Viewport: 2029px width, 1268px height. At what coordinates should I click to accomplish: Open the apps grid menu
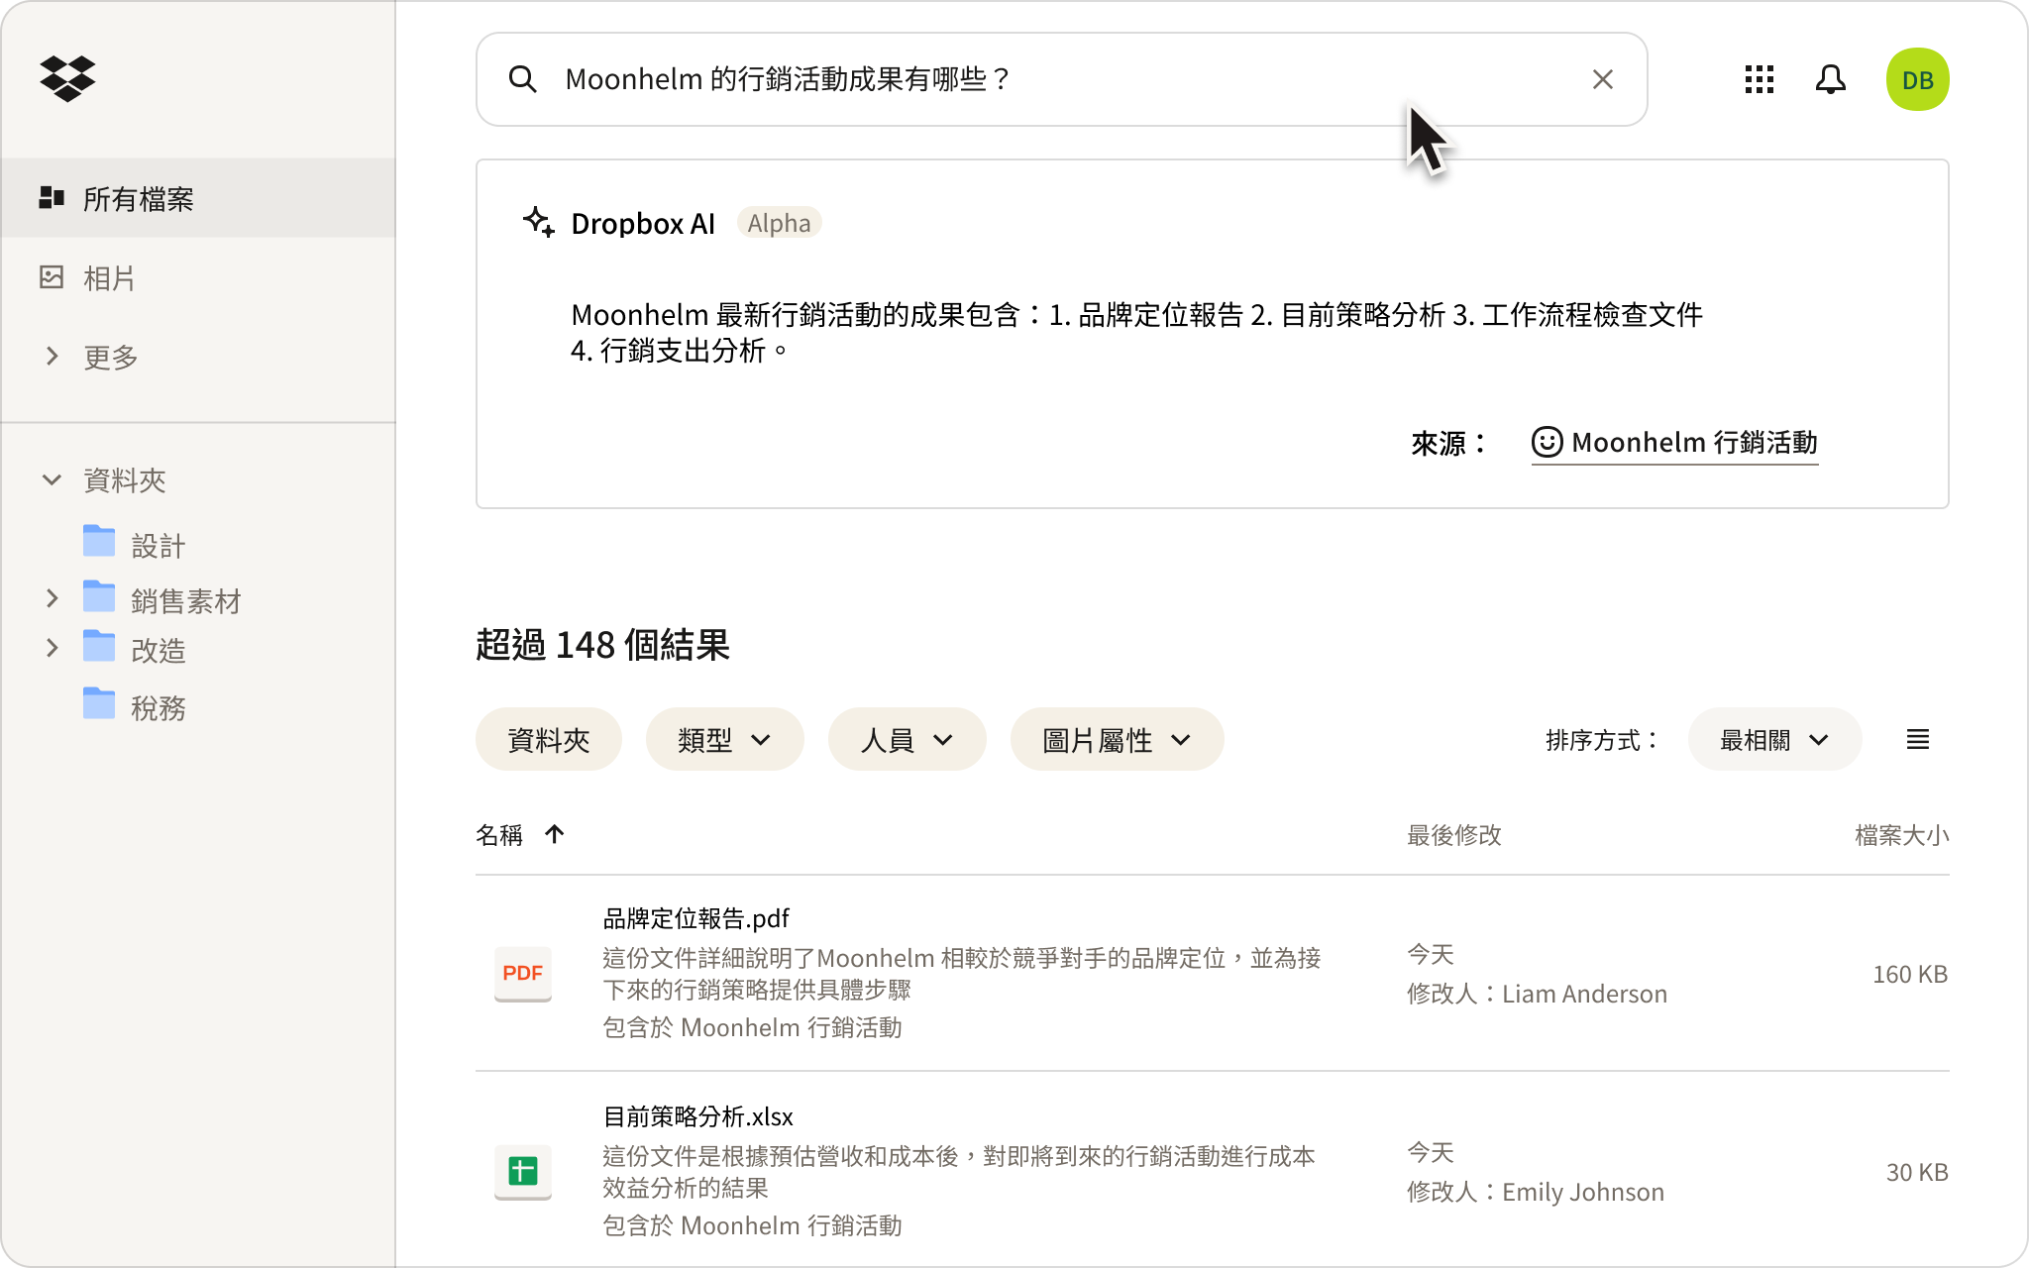coord(1759,79)
